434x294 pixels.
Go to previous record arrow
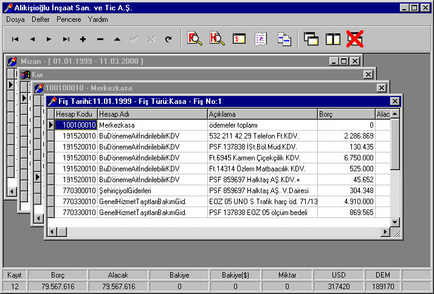32,39
